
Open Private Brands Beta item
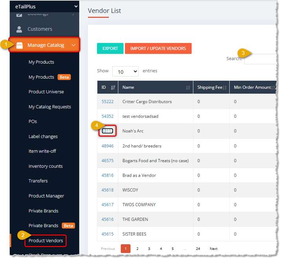click(51, 226)
